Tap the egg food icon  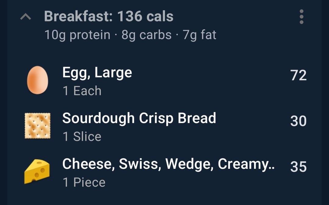point(37,80)
